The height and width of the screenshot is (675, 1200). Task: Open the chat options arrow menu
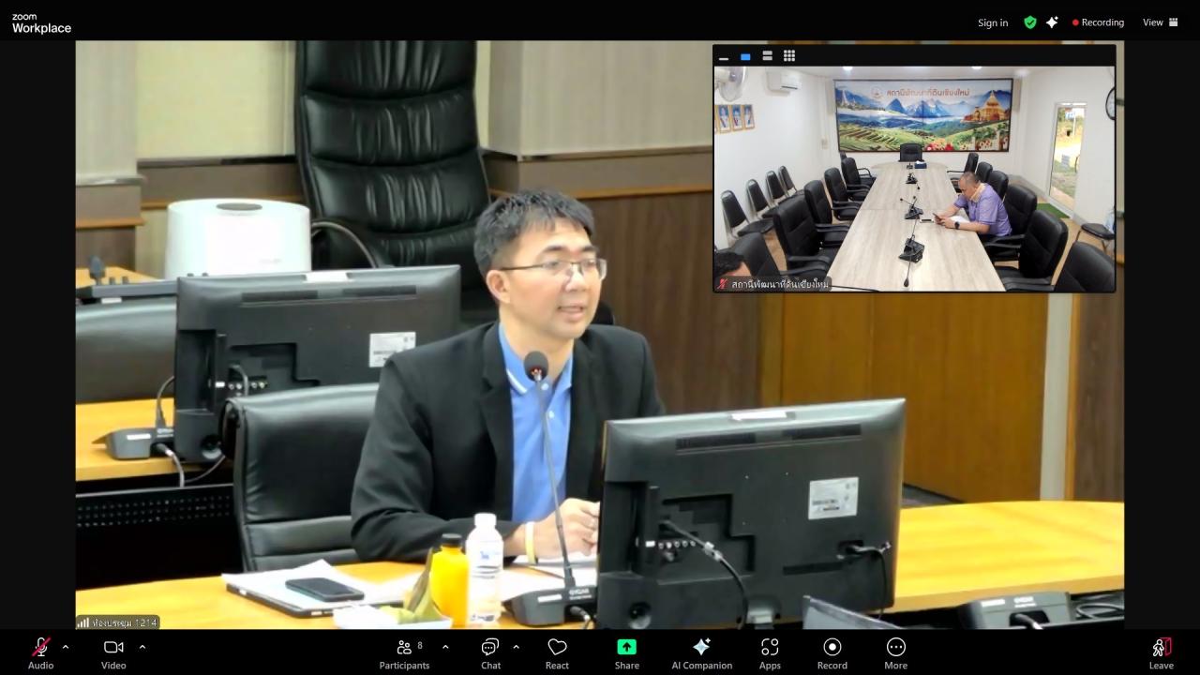pyautogui.click(x=516, y=647)
